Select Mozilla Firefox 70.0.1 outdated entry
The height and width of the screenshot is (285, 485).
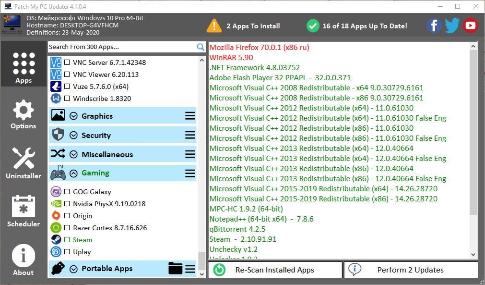[259, 48]
